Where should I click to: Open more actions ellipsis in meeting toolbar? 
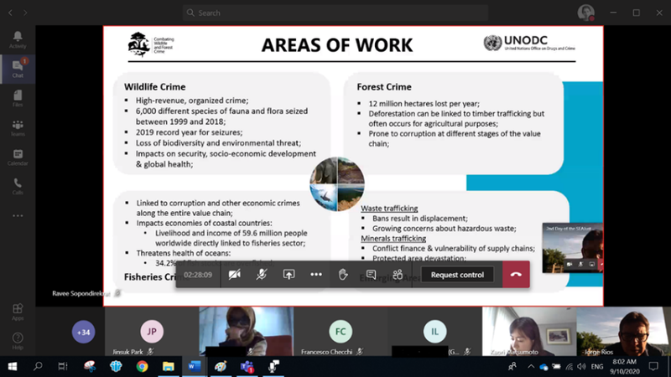pyautogui.click(x=316, y=274)
